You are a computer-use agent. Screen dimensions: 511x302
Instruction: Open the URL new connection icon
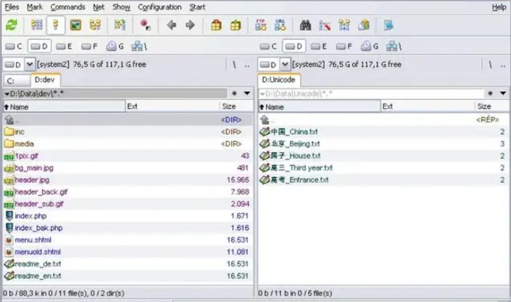pyautogui.click(x=280, y=25)
